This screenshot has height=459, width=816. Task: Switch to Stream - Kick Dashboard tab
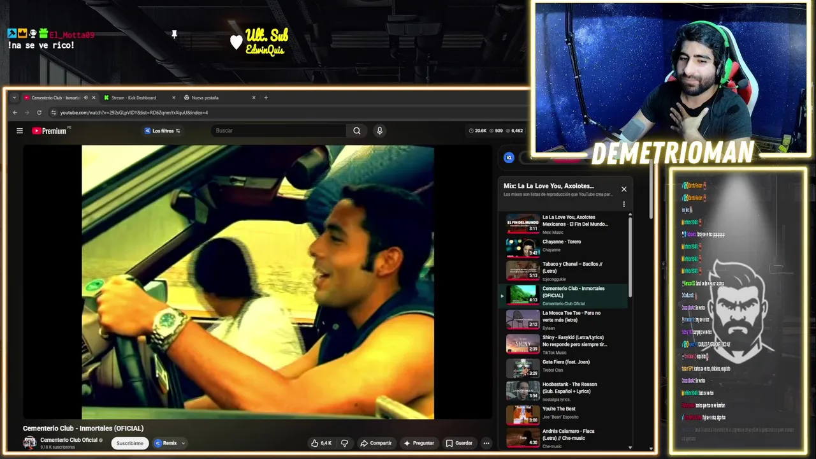(139, 98)
